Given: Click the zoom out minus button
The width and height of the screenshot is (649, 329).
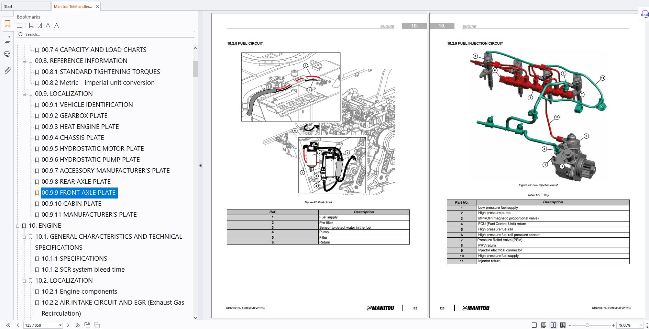Looking at the screenshot, I should 570,325.
